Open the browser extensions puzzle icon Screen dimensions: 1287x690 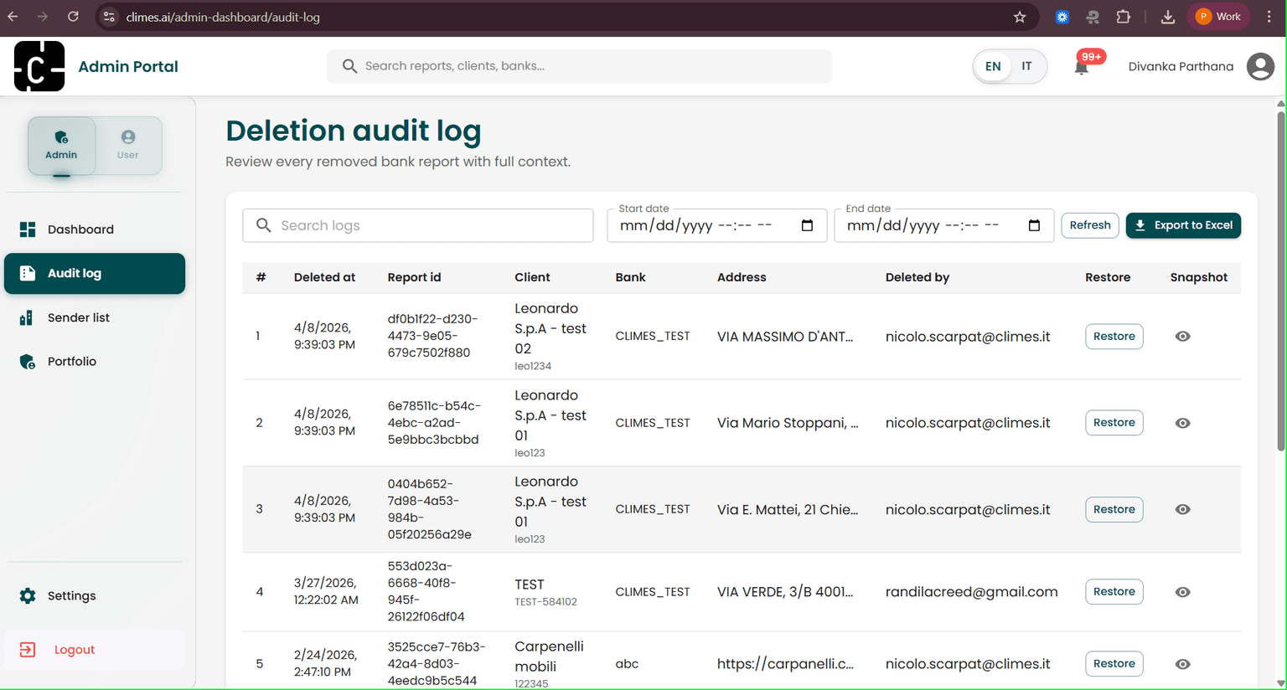point(1124,17)
